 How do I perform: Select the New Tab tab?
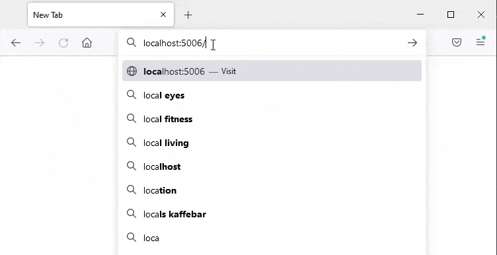pyautogui.click(x=101, y=15)
